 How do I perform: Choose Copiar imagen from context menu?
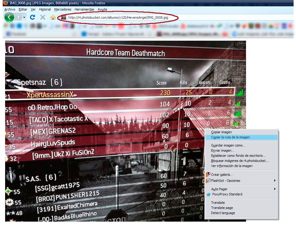point(241,132)
